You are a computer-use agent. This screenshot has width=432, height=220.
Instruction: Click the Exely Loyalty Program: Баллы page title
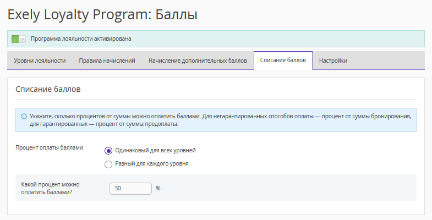pyautogui.click(x=102, y=15)
